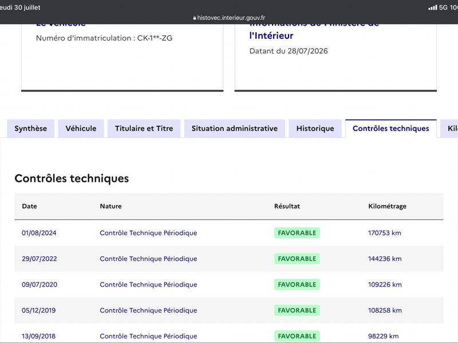Select the Situation administrative tab
The height and width of the screenshot is (343, 458).
(x=235, y=128)
